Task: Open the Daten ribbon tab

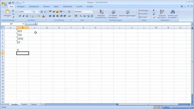Action: (56, 7)
